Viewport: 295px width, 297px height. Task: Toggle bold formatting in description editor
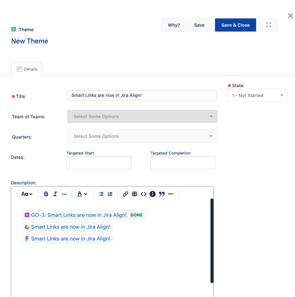point(46,194)
